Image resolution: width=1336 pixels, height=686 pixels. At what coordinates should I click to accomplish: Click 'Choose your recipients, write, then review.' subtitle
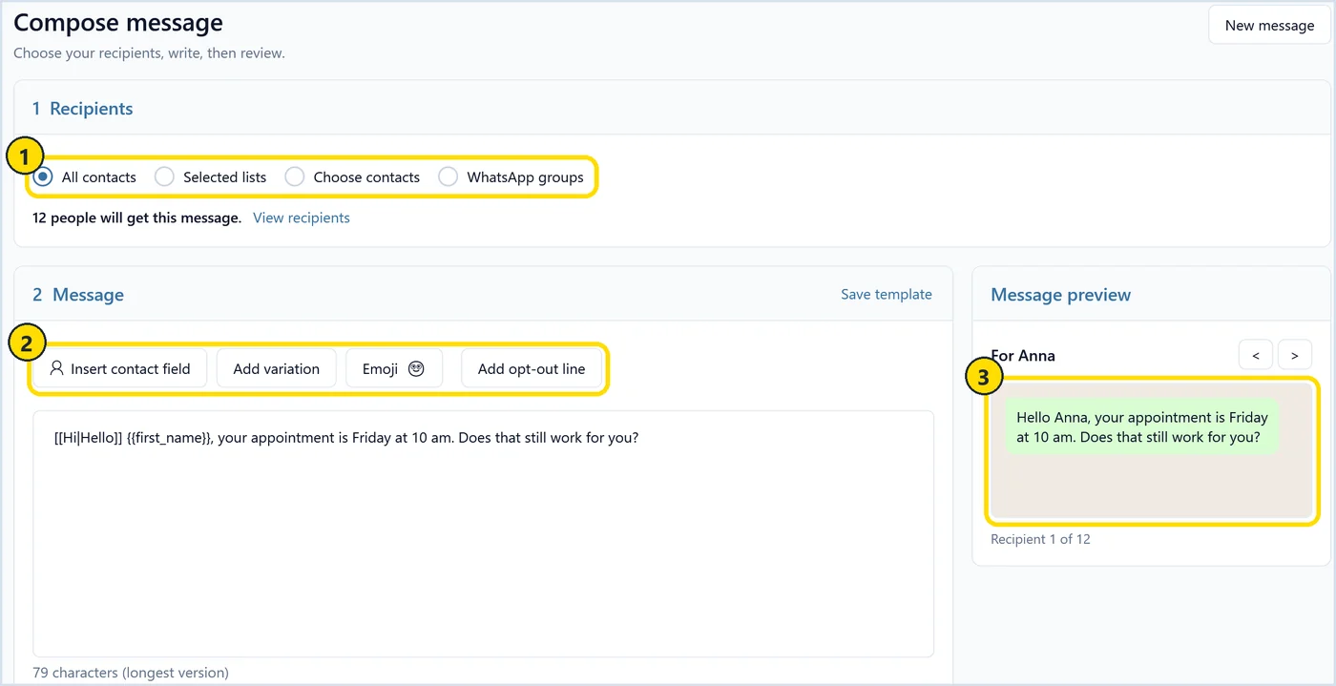(x=149, y=53)
